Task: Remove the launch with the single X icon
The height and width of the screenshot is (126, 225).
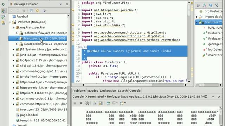Action: pyautogui.click(x=81, y=103)
